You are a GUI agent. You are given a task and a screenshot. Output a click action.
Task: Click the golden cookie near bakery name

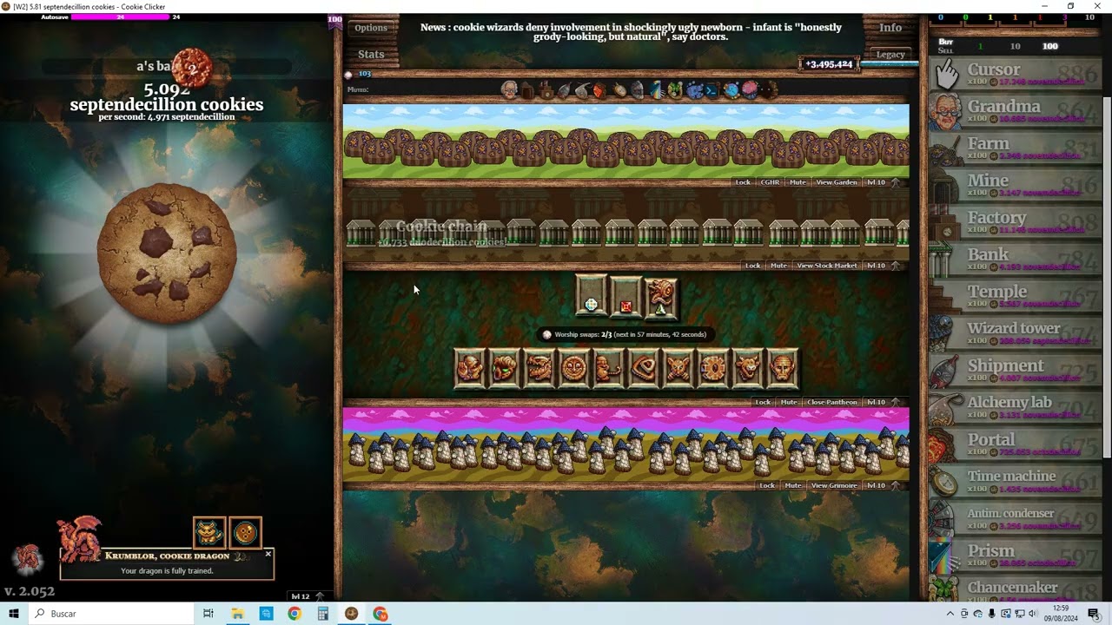pyautogui.click(x=192, y=68)
